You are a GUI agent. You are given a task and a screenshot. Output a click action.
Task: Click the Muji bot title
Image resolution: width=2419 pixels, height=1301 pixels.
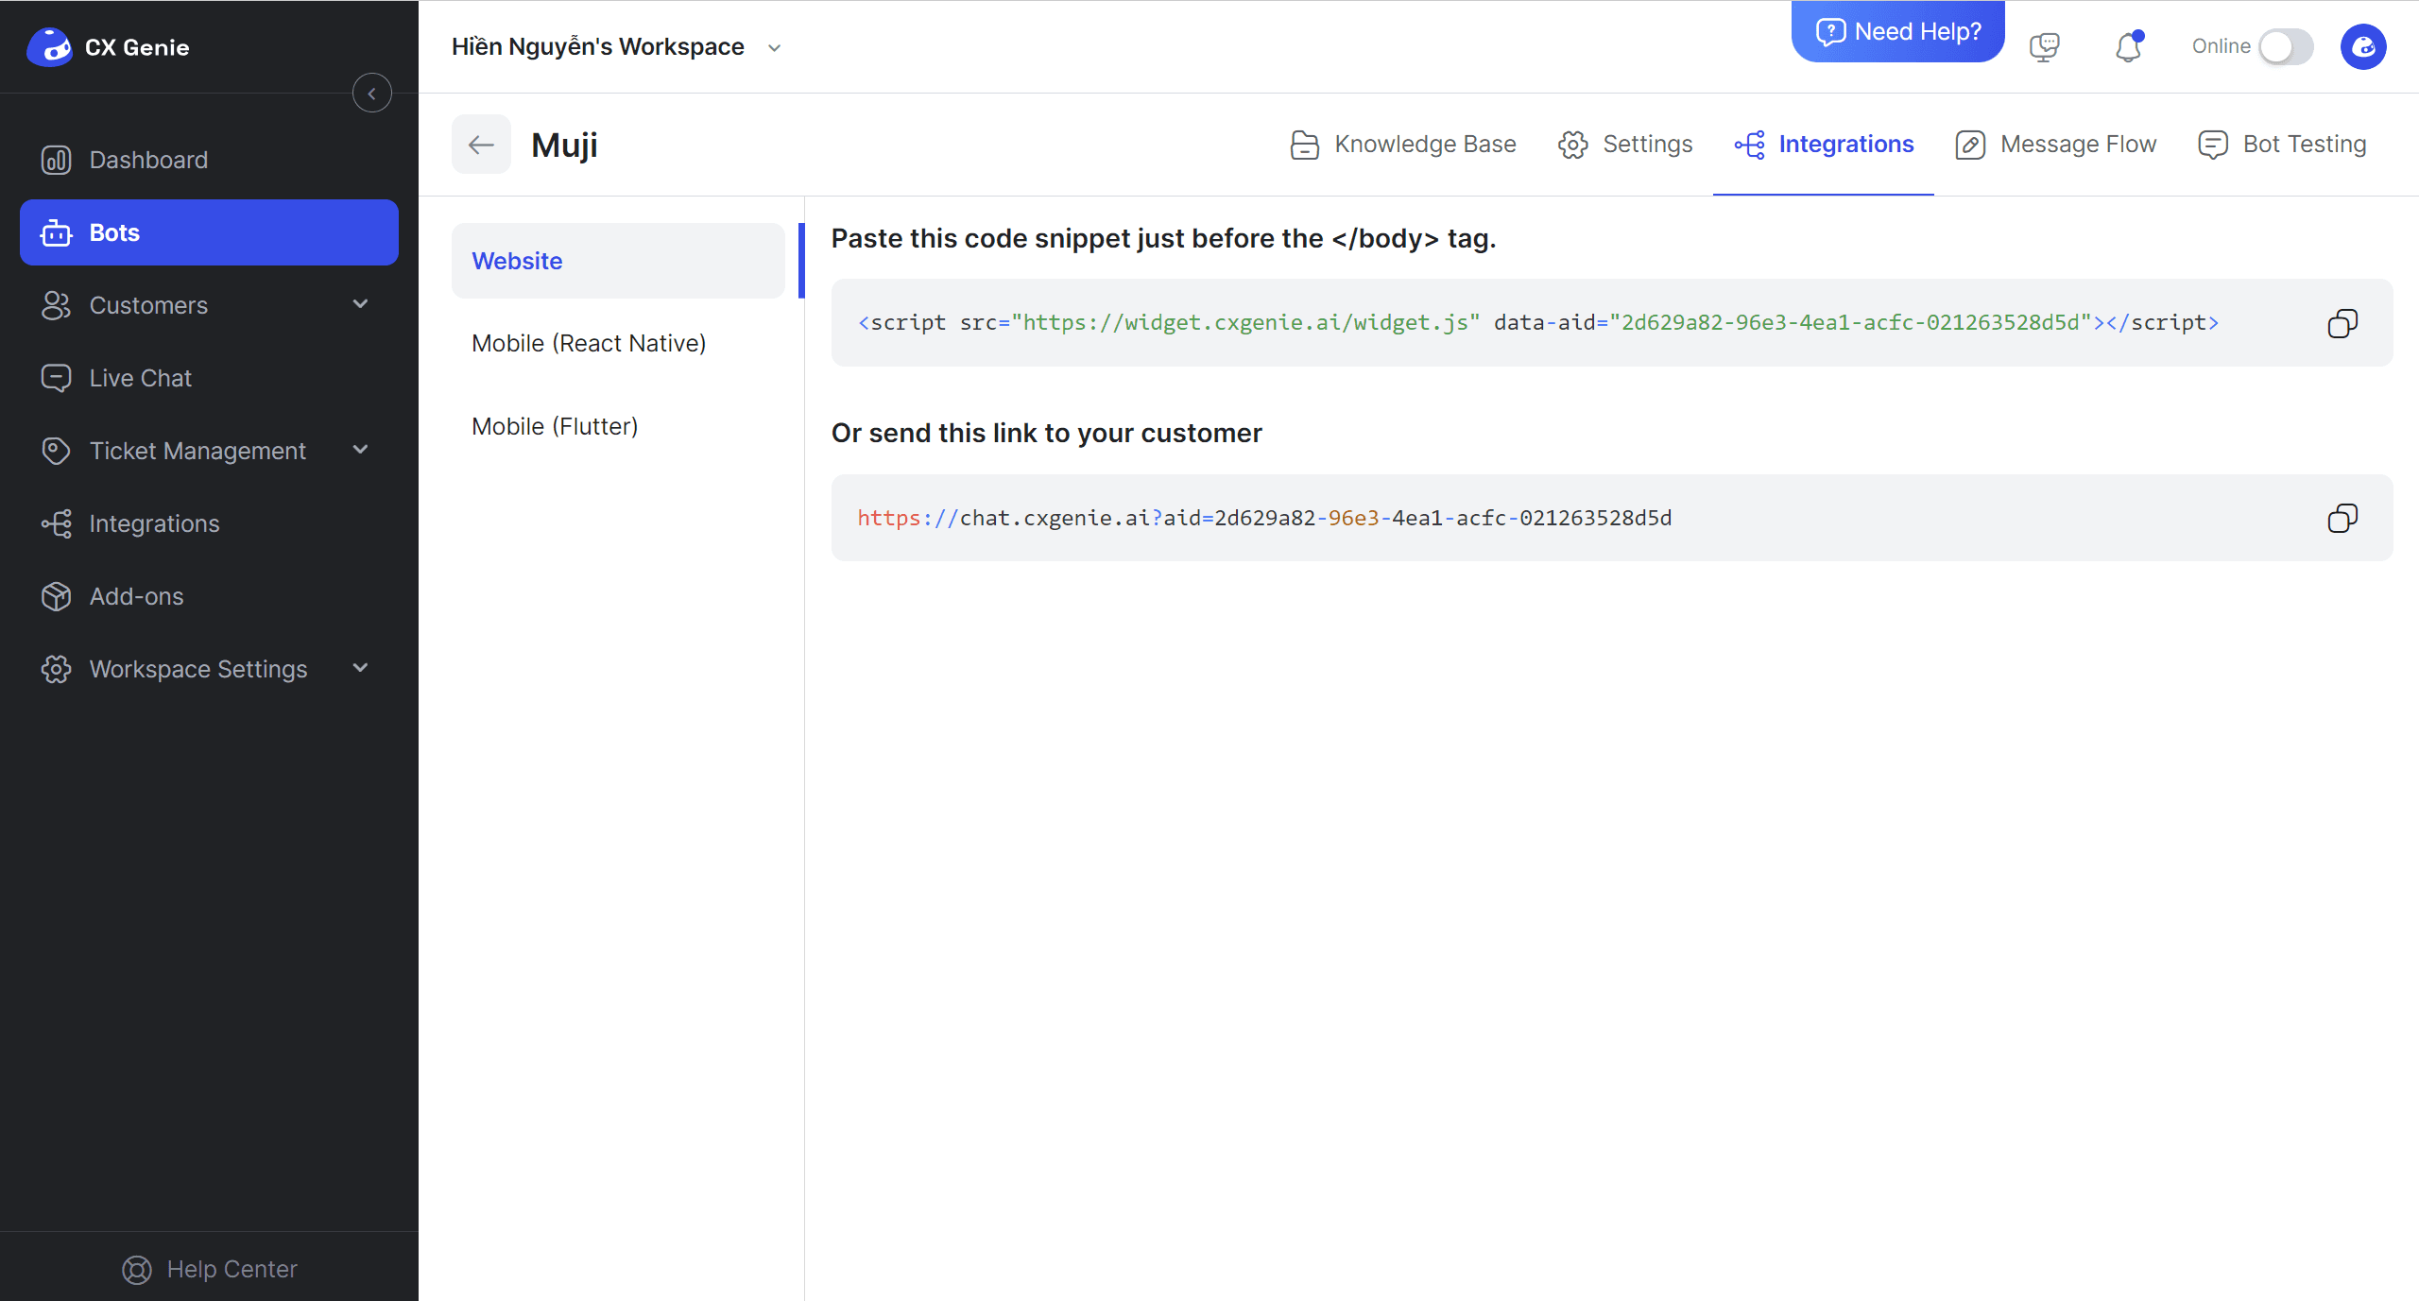(564, 145)
